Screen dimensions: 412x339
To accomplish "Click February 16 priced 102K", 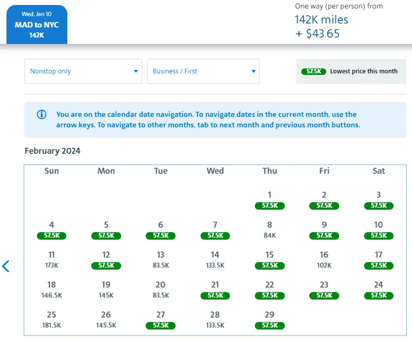I will (x=324, y=260).
